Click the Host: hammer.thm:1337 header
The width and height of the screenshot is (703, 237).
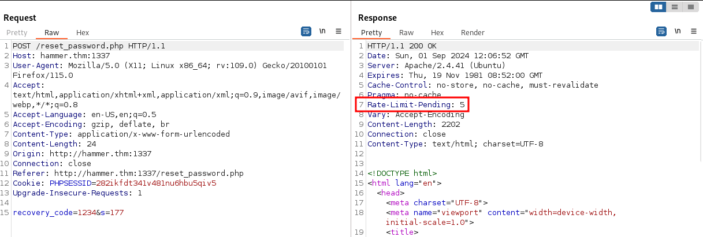[61, 56]
